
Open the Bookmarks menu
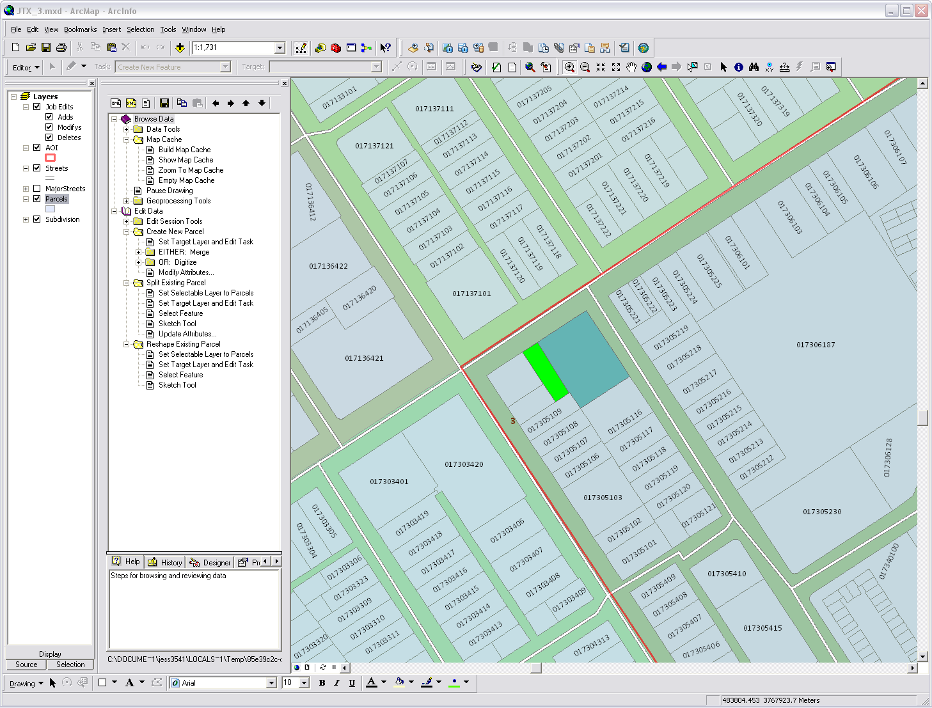[x=80, y=29]
